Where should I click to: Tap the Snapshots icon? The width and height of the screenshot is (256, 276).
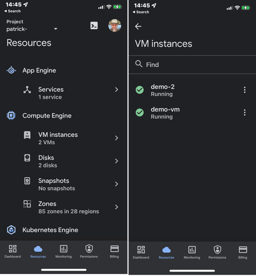tap(27, 181)
